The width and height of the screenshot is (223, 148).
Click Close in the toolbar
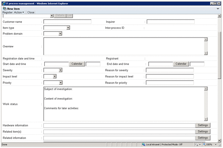[x=31, y=13]
